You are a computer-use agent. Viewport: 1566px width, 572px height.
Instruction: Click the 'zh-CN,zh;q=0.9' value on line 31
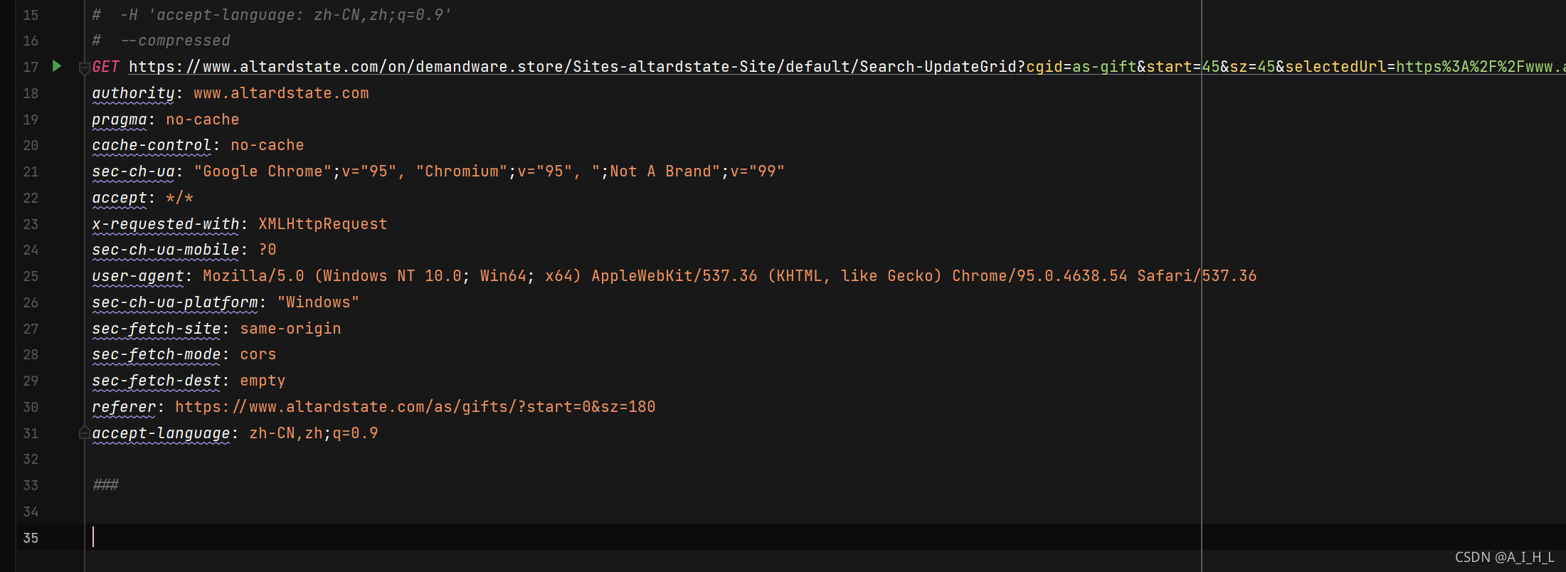pyautogui.click(x=314, y=433)
